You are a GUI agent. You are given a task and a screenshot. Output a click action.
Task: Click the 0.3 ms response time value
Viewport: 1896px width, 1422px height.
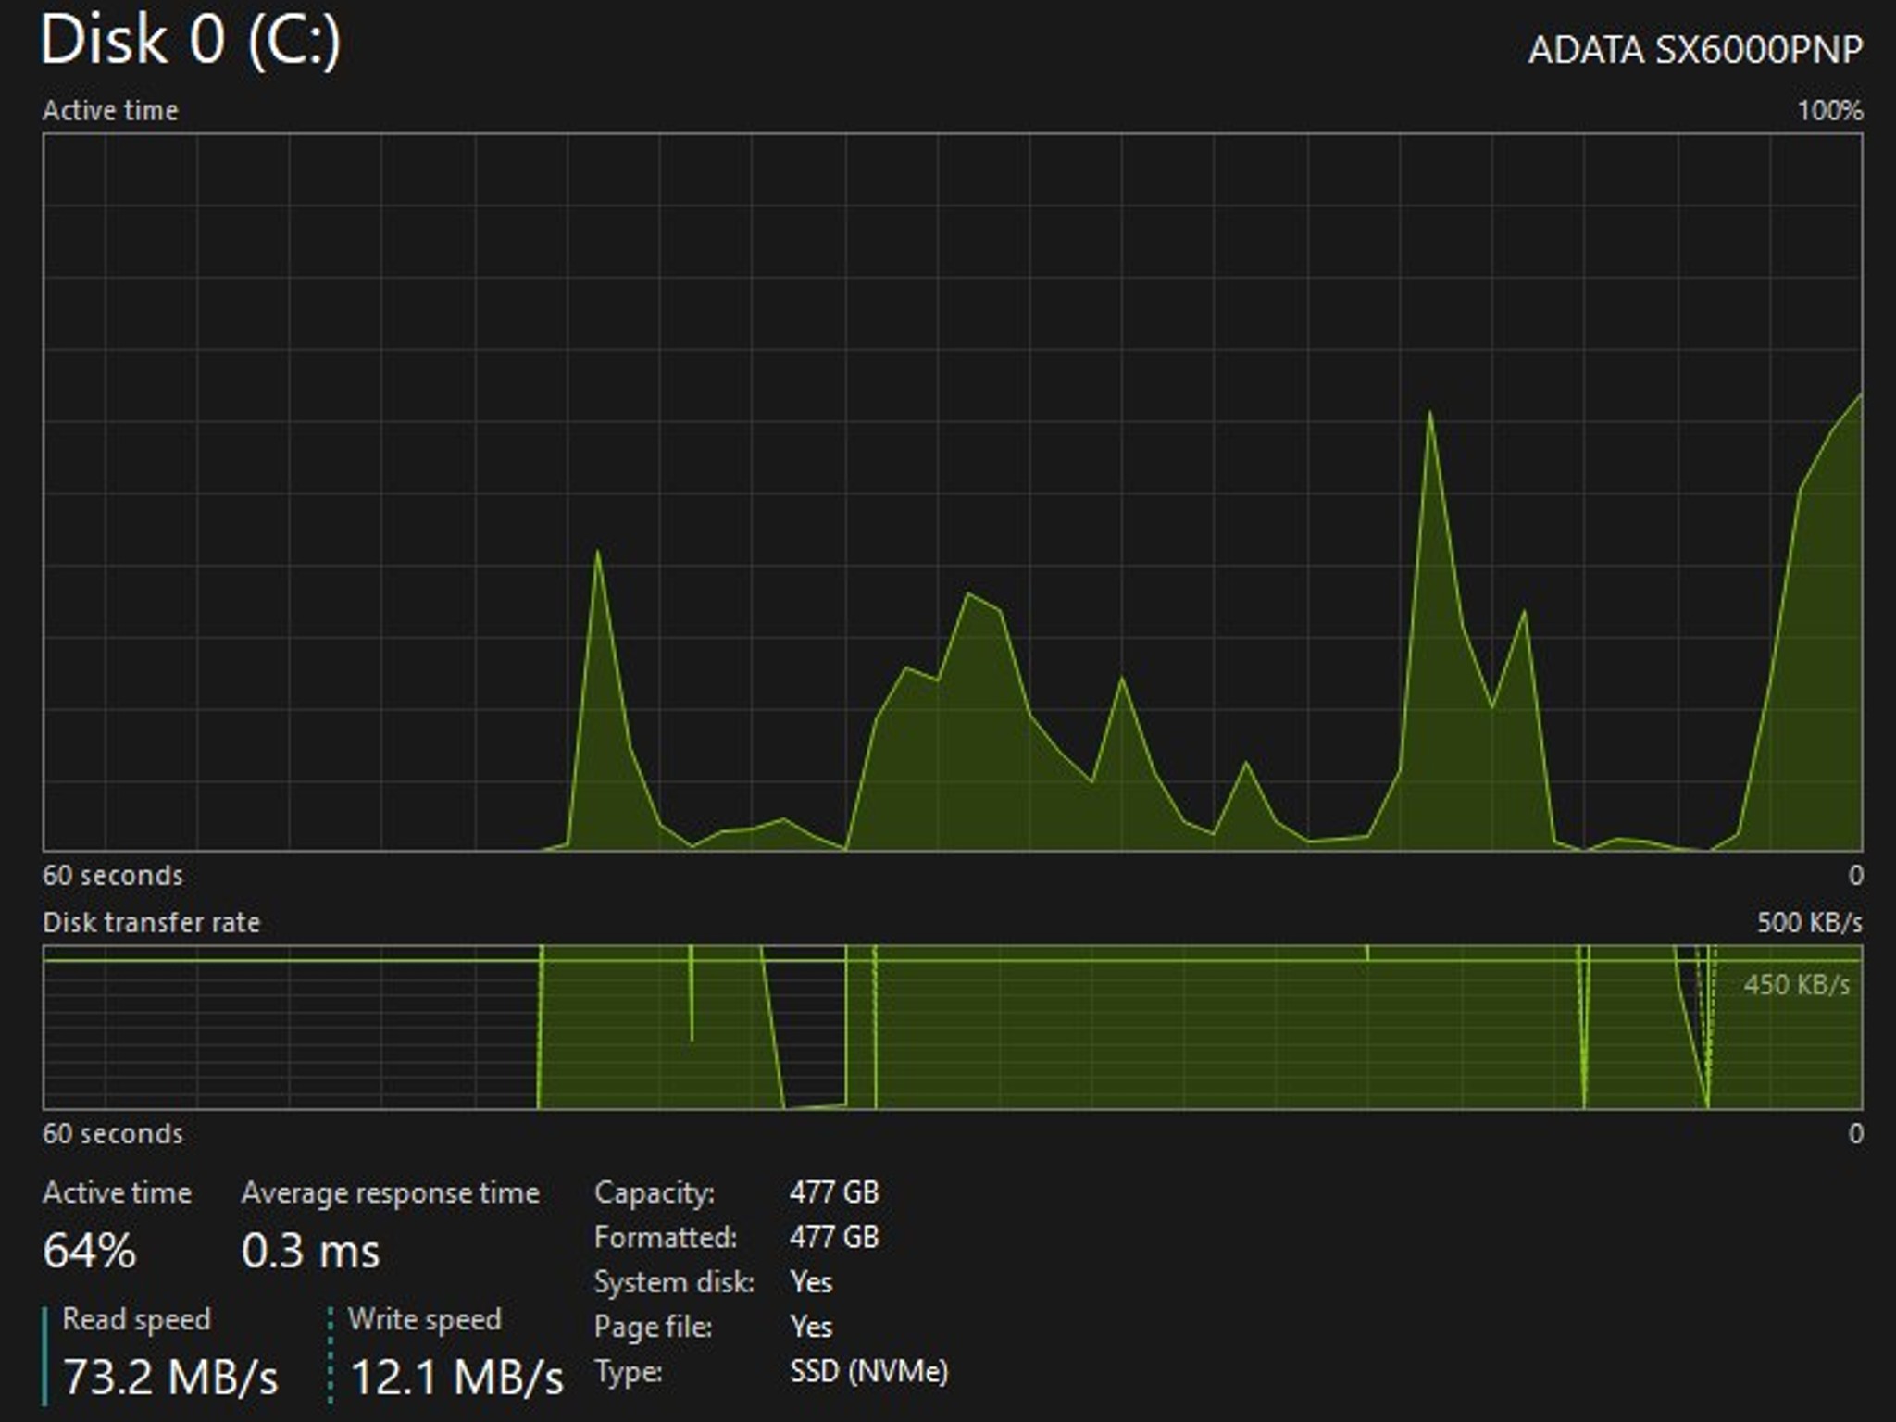310,1251
